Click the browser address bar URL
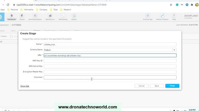 click(x=62, y=5)
